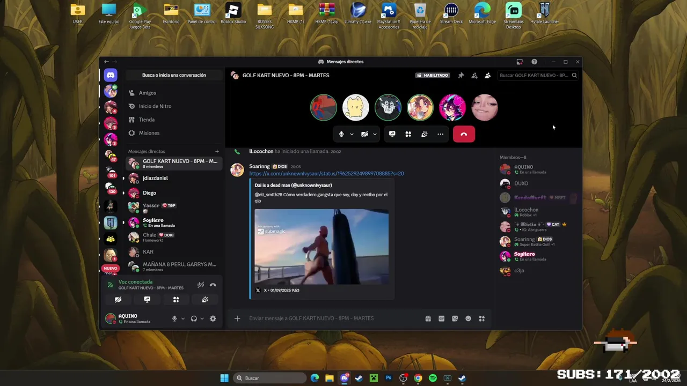Screen dimensions: 687x386
Task: Open DUXO in members list
Action: click(539, 183)
